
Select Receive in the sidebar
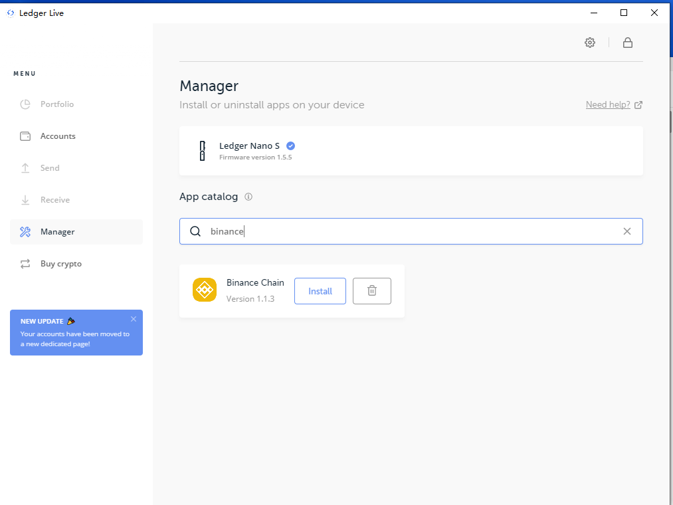pos(54,200)
